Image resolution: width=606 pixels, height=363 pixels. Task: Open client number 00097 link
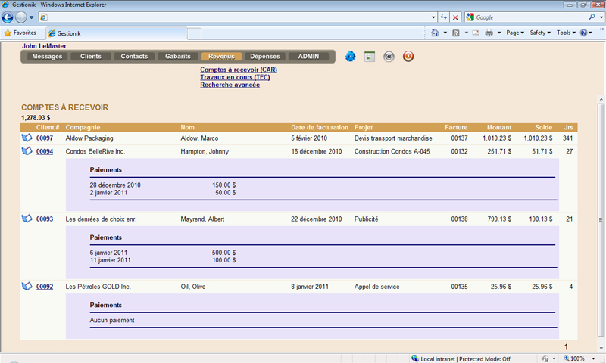pyautogui.click(x=45, y=138)
